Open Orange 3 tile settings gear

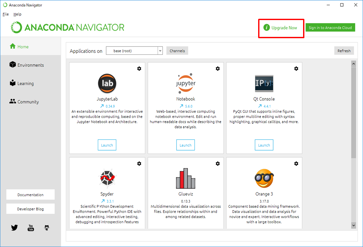pyautogui.click(x=296, y=164)
